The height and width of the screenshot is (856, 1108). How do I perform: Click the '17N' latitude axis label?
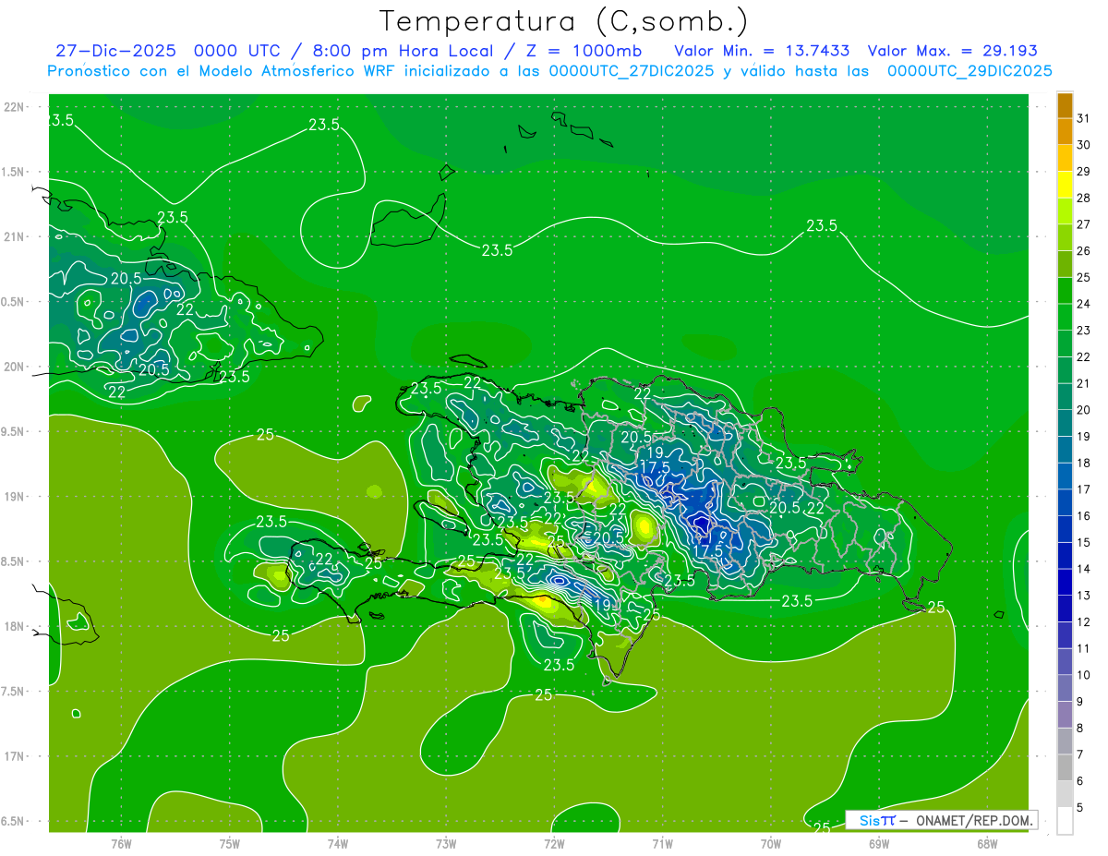[x=15, y=756]
